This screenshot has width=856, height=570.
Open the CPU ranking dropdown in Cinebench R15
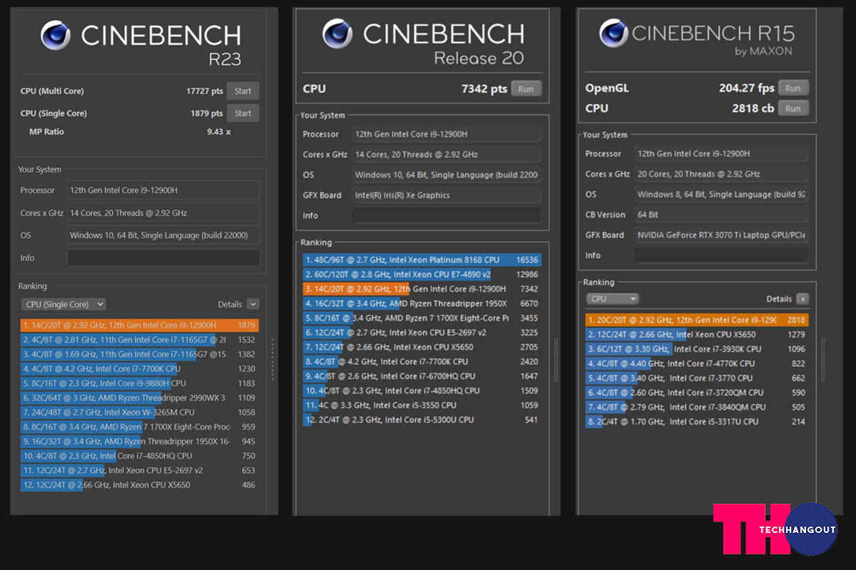613,299
